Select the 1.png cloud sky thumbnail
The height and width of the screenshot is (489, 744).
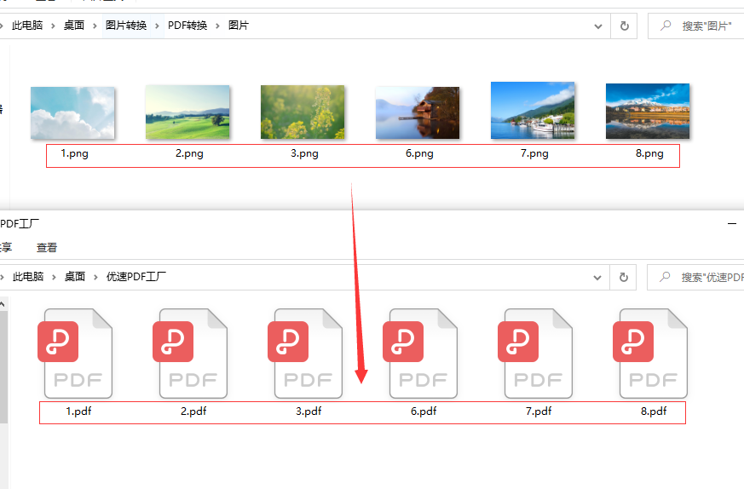(72, 113)
